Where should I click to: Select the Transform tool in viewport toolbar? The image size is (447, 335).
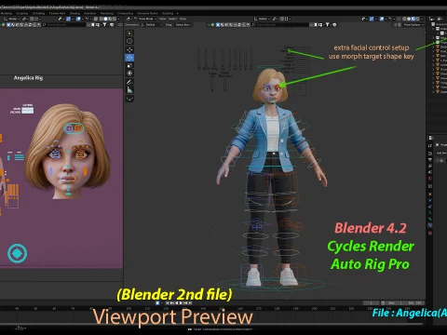129,74
